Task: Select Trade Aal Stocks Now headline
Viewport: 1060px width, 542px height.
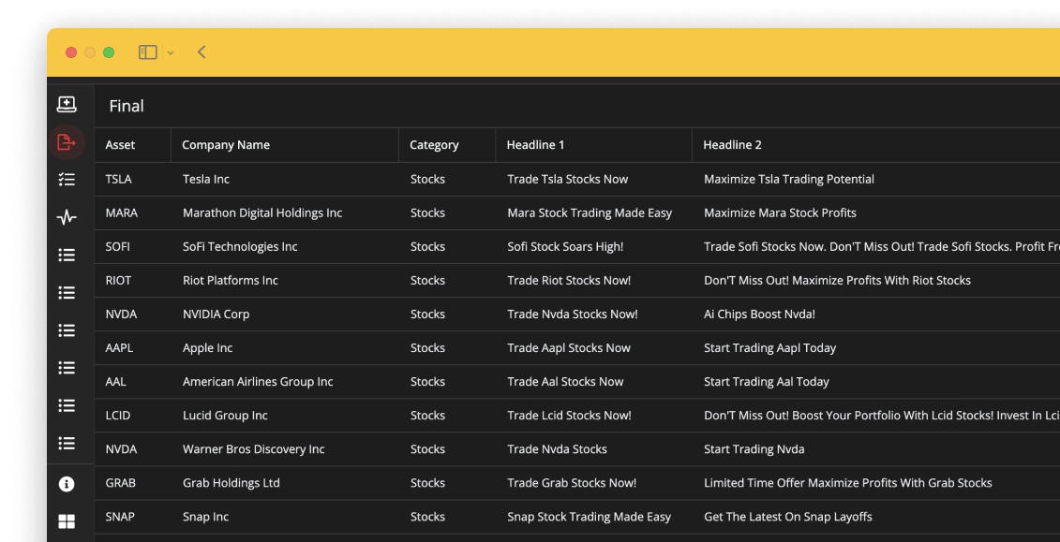Action: [x=566, y=382]
